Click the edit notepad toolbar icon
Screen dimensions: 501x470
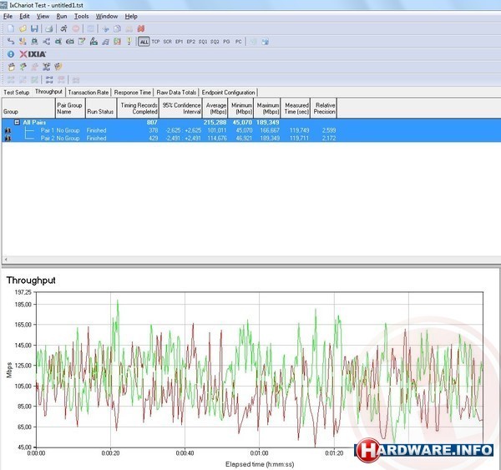[x=82, y=41]
